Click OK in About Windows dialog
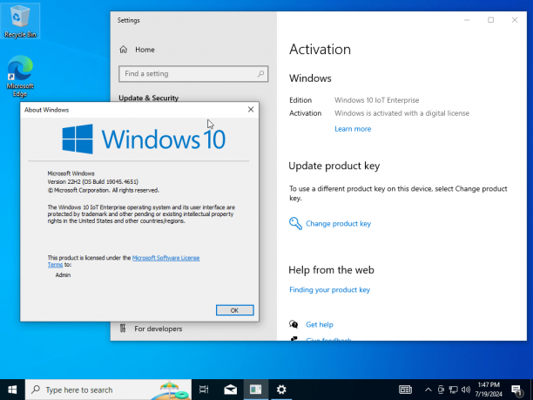This screenshot has height=400, width=533. click(234, 310)
